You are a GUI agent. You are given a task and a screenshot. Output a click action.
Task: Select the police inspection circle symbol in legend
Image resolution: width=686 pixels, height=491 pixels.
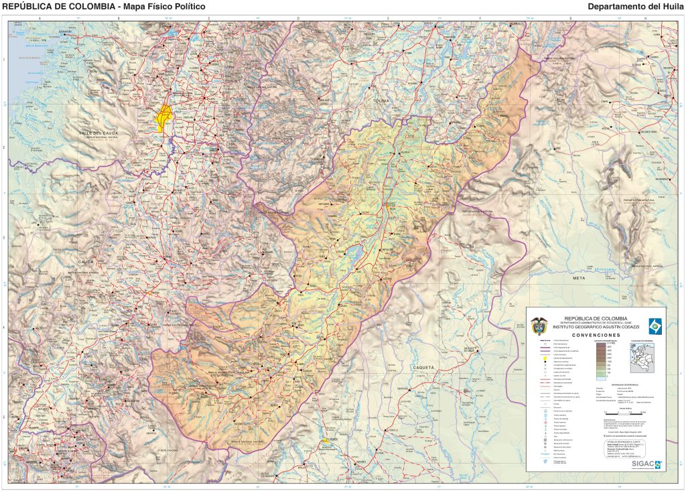(545, 372)
